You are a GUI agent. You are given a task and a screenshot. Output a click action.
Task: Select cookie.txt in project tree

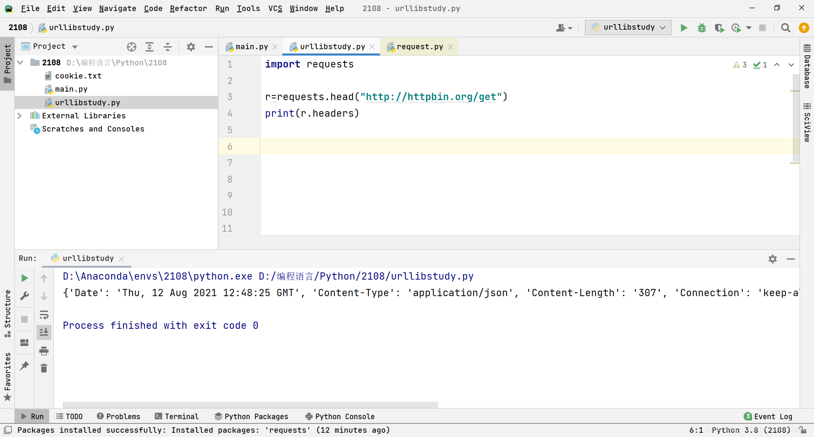tap(78, 76)
